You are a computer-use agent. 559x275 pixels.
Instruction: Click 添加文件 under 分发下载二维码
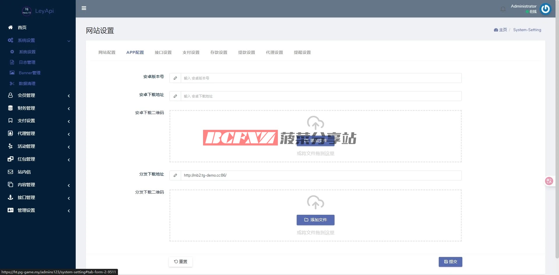(x=315, y=220)
